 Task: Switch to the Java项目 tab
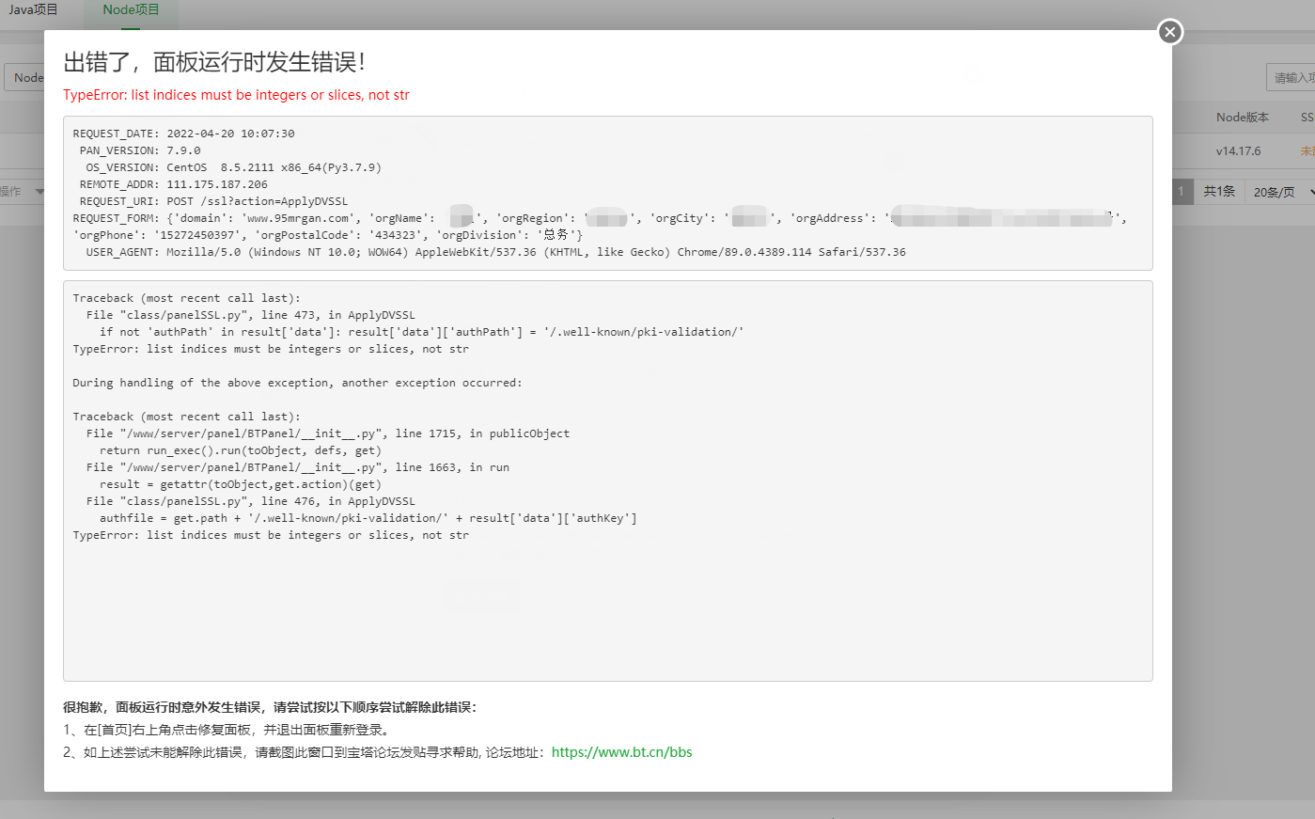pos(33,9)
